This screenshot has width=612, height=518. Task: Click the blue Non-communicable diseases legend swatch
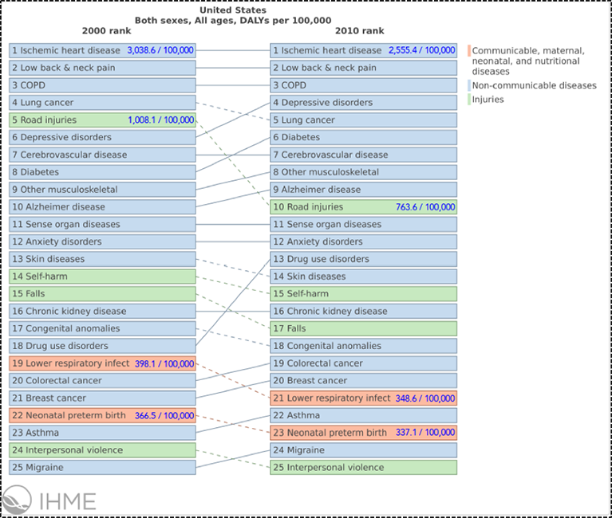pyautogui.click(x=468, y=85)
